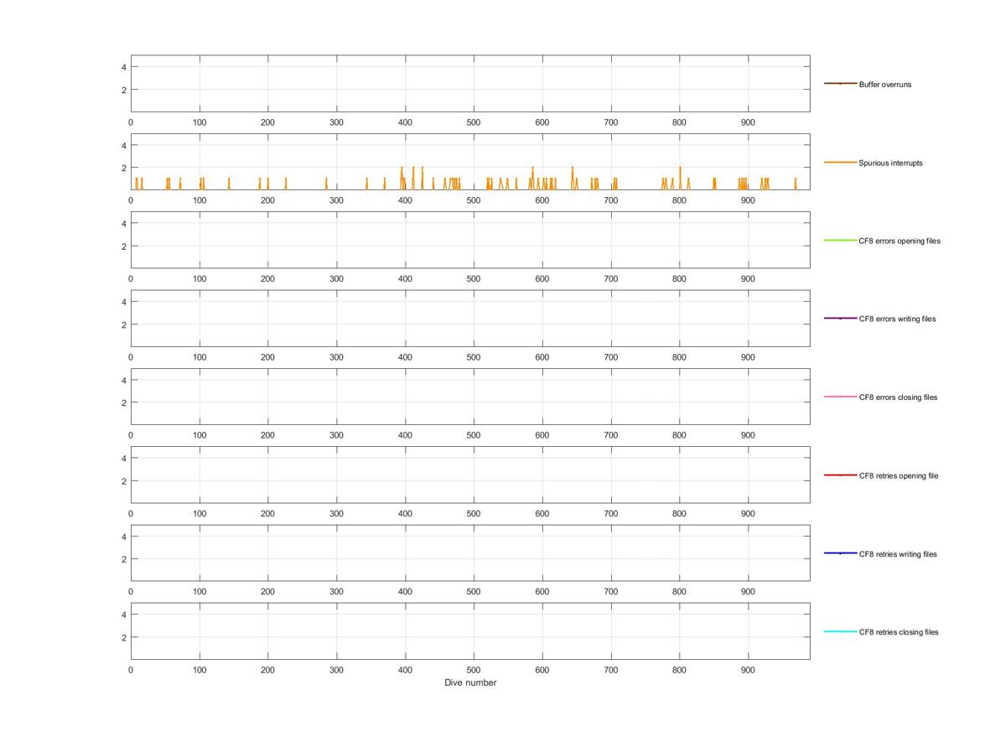Click the CF8 errors opening files label

coord(900,241)
